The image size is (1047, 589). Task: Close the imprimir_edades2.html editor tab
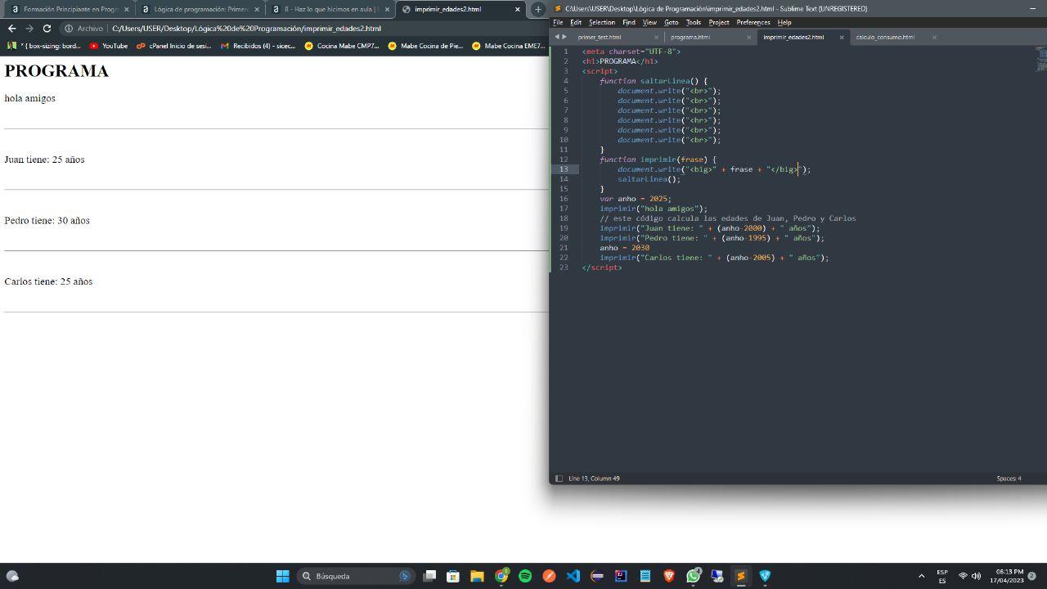(842, 37)
